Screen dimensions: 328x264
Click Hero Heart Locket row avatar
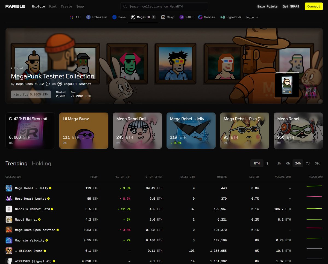(x=9, y=199)
